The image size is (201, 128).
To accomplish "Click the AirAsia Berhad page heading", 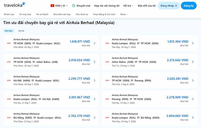I will coord(59,23).
